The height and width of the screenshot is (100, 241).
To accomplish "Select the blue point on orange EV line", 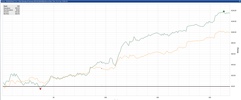I will (x=102, y=69).
